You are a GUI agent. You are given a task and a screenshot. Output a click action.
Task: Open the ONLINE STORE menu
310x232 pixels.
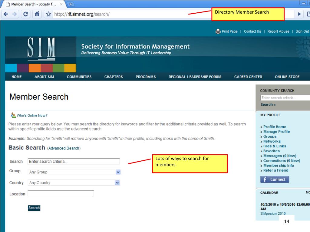(287, 77)
